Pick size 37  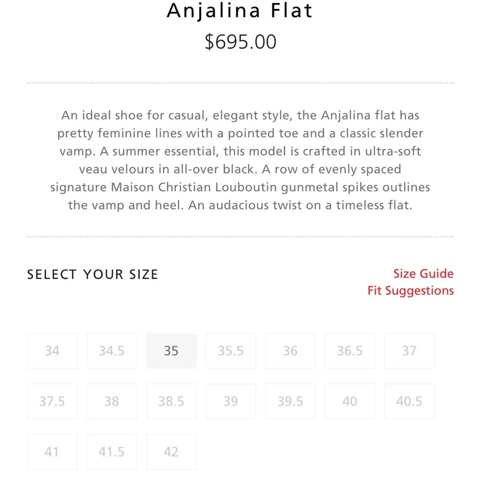pyautogui.click(x=409, y=351)
